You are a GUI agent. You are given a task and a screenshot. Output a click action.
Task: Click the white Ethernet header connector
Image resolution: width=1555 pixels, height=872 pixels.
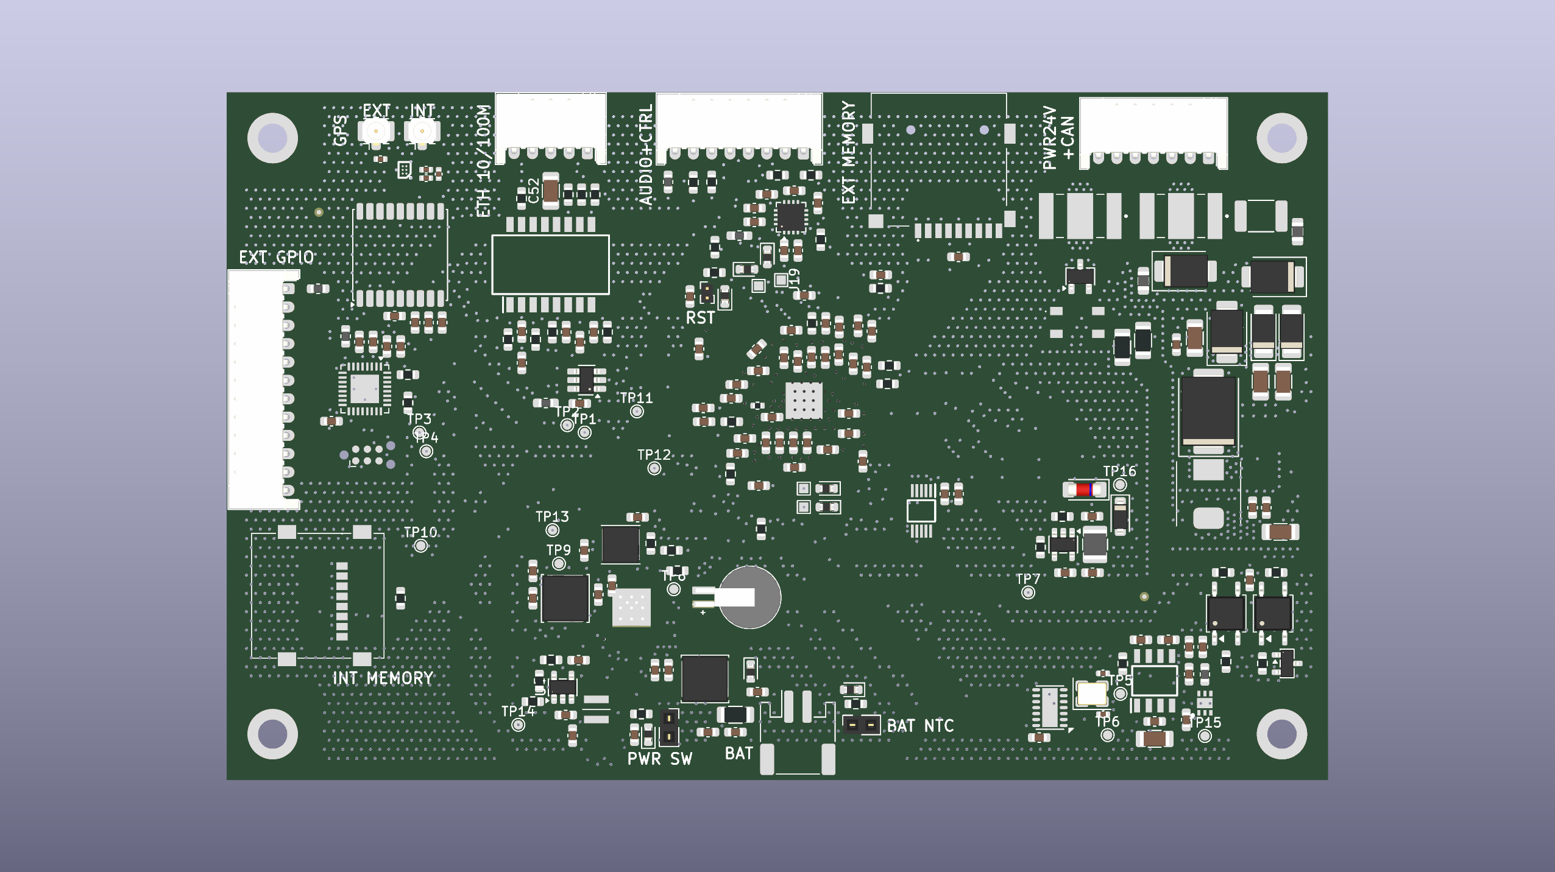click(551, 128)
